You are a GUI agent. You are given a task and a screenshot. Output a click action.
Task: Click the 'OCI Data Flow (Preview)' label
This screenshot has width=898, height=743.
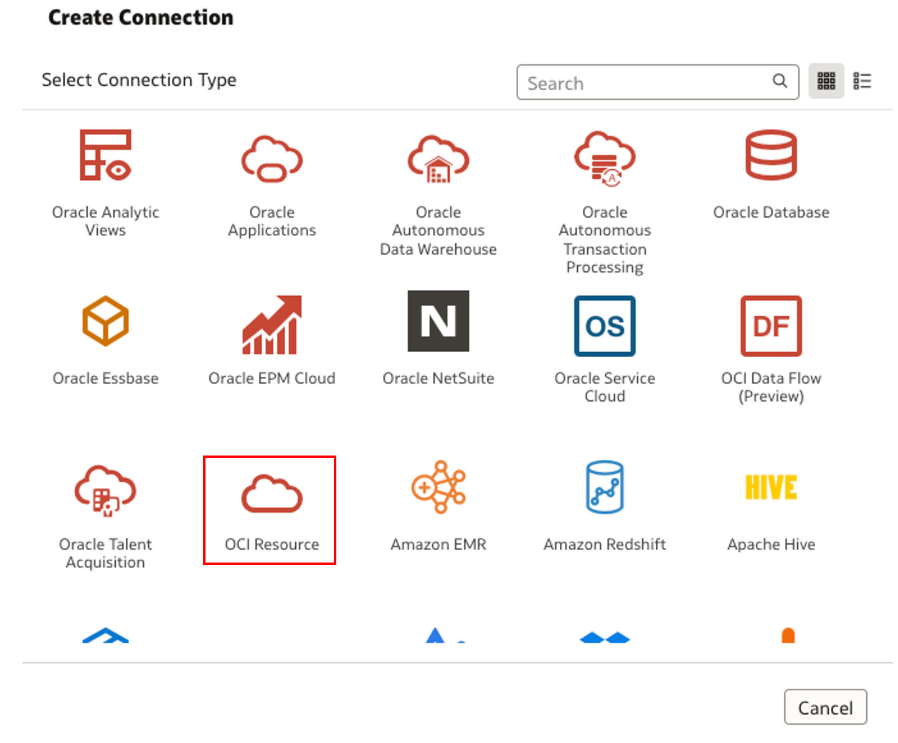(x=771, y=387)
